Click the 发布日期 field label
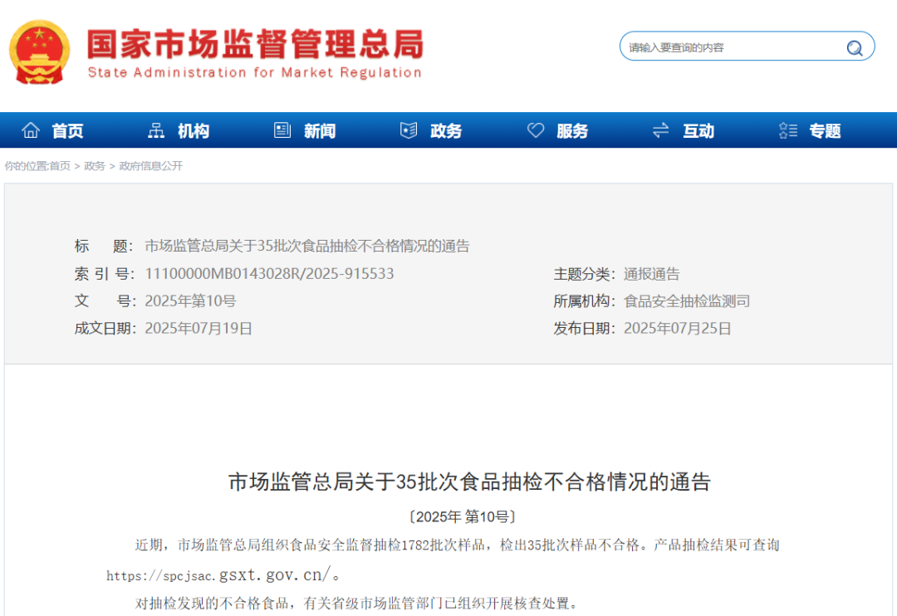Viewport: 897px width, 616px height. (x=584, y=328)
